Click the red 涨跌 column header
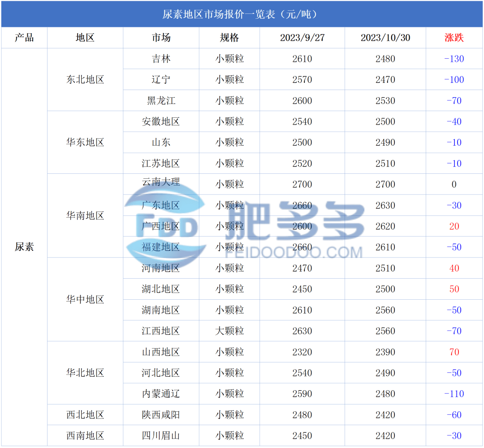This screenshot has width=484, height=448. [x=454, y=38]
